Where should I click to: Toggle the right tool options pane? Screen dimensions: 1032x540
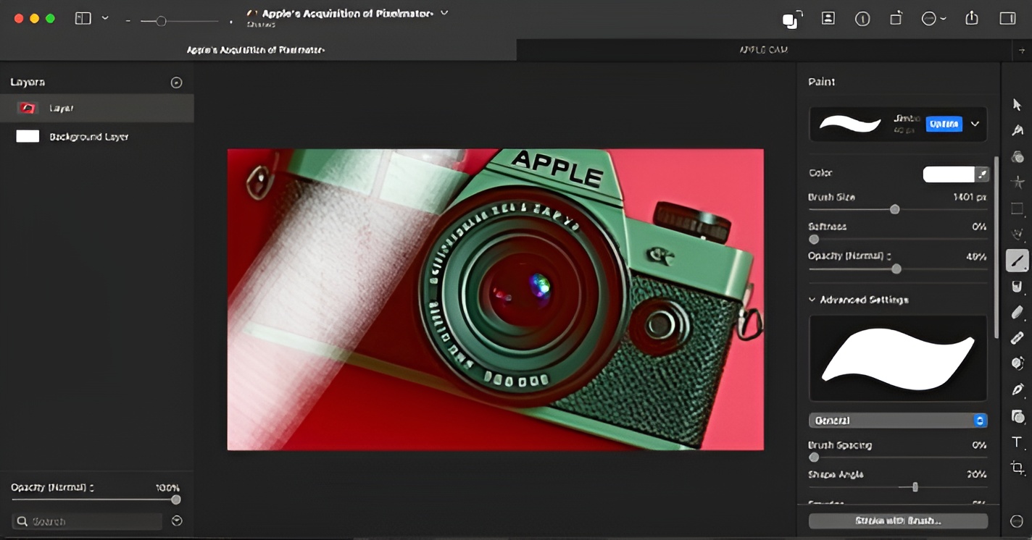pos(1007,19)
